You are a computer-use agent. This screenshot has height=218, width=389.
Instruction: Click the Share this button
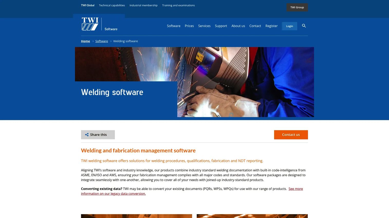(98, 135)
